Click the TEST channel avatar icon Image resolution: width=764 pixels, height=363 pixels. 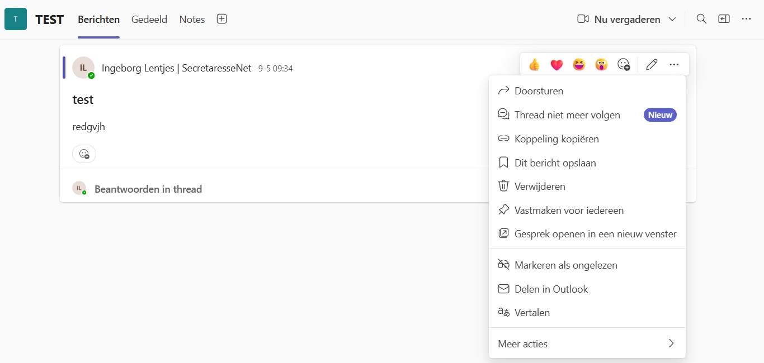click(16, 19)
